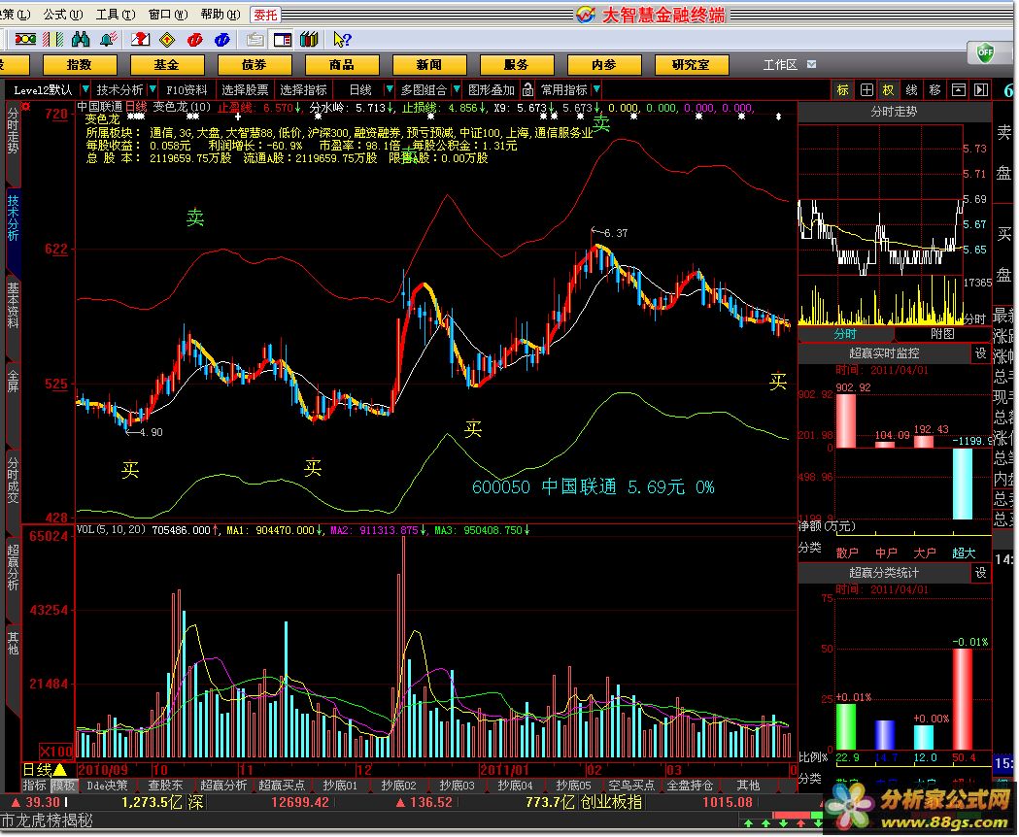The width and height of the screenshot is (1019, 837).
Task: Open the binoculars search tool
Action: pyautogui.click(x=81, y=40)
